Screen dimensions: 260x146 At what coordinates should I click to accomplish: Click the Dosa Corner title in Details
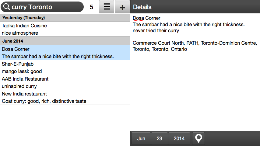click(146, 18)
